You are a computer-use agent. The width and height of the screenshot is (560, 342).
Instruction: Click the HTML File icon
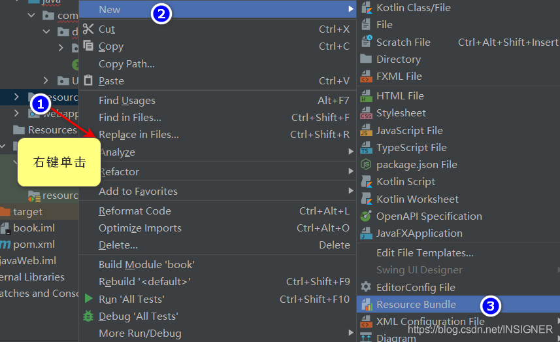tap(366, 95)
